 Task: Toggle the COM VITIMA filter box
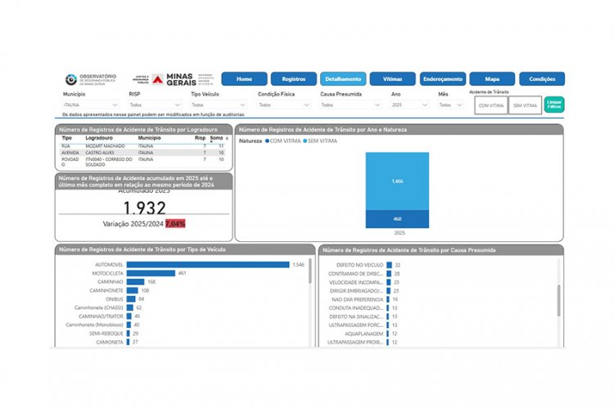tap(491, 105)
